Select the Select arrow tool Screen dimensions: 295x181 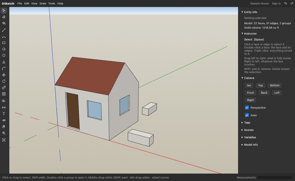(4, 10)
